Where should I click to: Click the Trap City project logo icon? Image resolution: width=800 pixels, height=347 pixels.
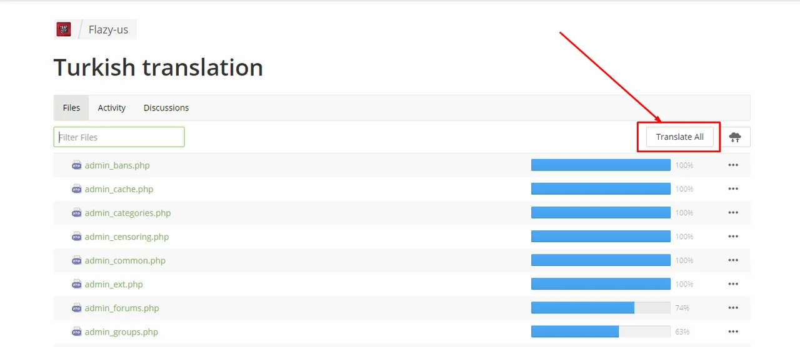[x=64, y=29]
